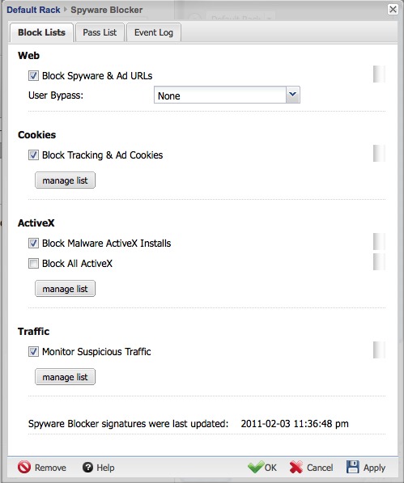Click the breadcrumb arrow after Default Rack
This screenshot has width=404, height=483.
point(66,10)
